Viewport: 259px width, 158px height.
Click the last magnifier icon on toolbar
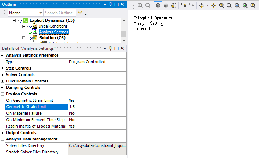point(253,5)
